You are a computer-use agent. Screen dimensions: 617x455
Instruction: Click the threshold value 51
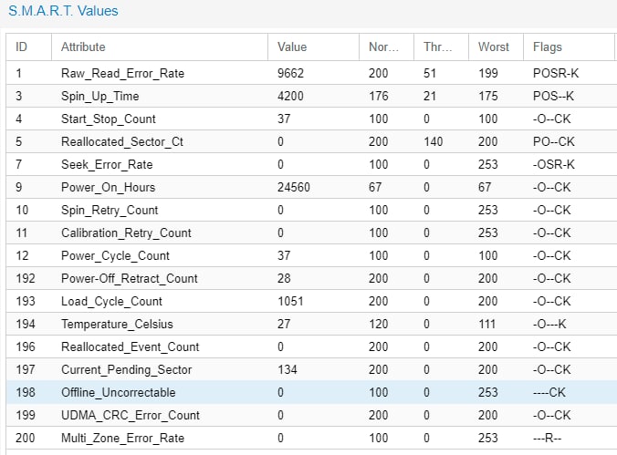coord(430,73)
